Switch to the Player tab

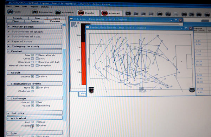[x=15, y=21]
